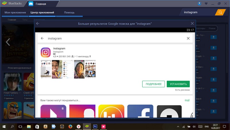Image resolution: width=230 pixels, height=130 pixels.
Task: Switch the ENG input language indicator
Action: [x=206, y=127]
